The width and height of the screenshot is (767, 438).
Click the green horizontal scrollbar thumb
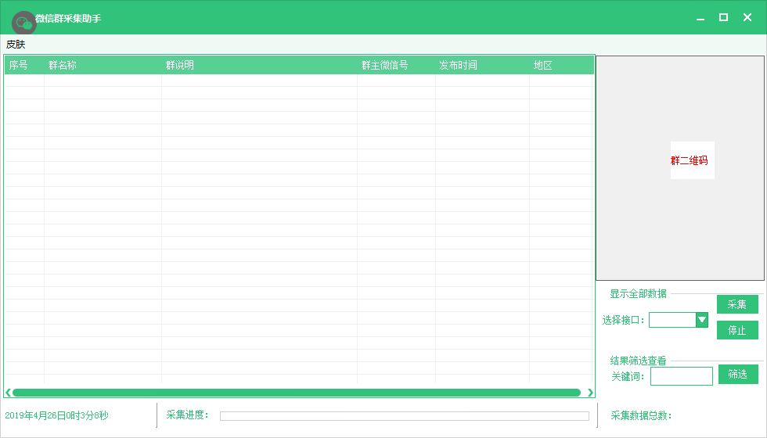point(297,393)
